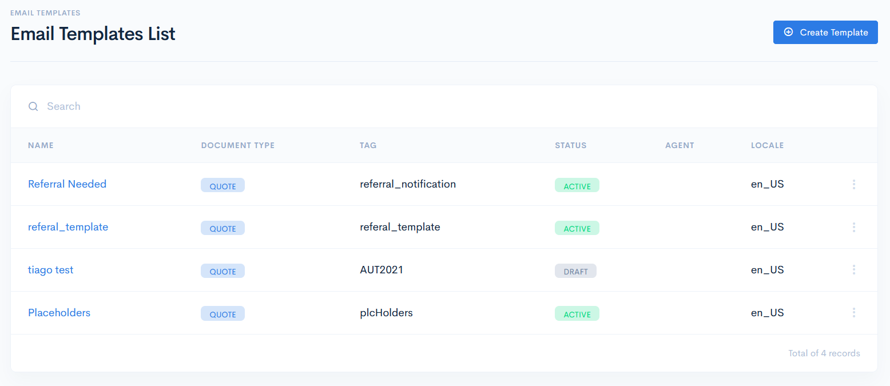Click the STATUS column header
Viewport: 890px width, 386px height.
(x=570, y=145)
